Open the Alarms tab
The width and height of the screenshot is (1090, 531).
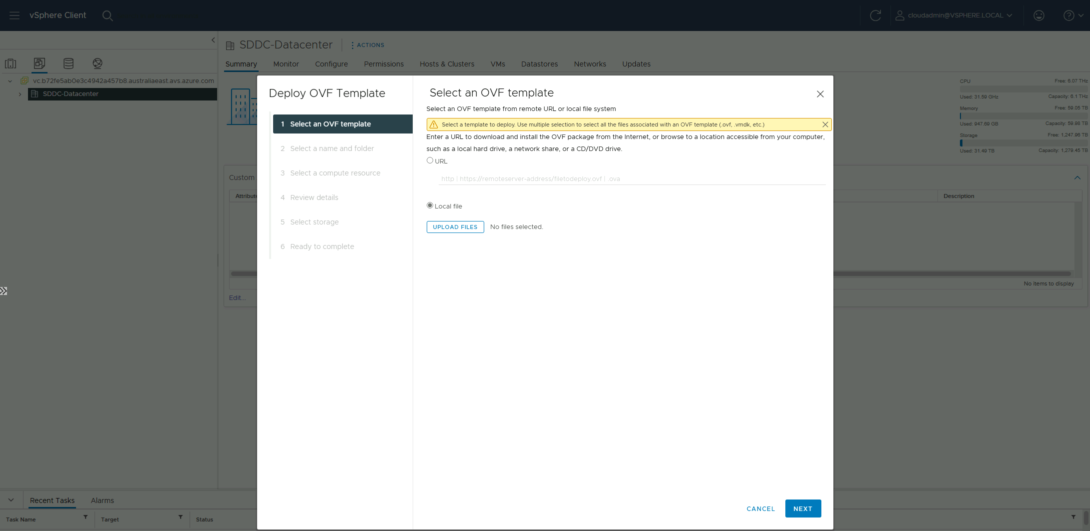coord(102,500)
